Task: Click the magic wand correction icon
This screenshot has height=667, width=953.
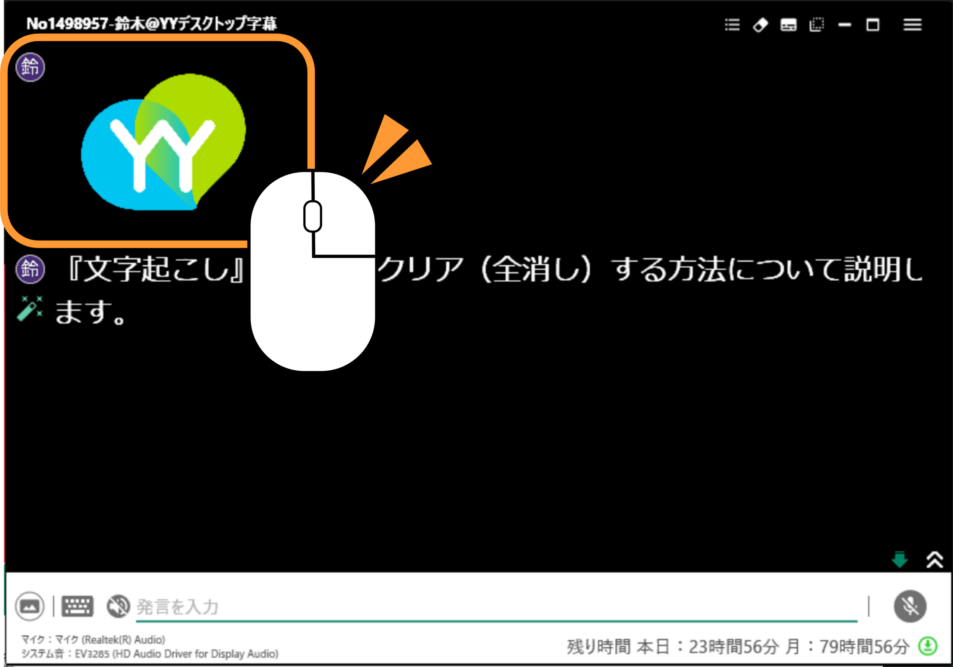Action: (x=30, y=309)
